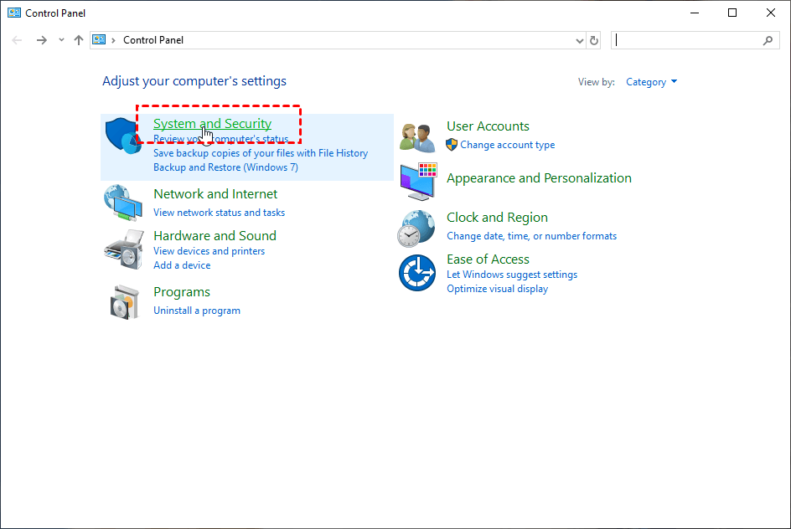Open the Network and Internet icon
This screenshot has height=529, width=791.
123,203
